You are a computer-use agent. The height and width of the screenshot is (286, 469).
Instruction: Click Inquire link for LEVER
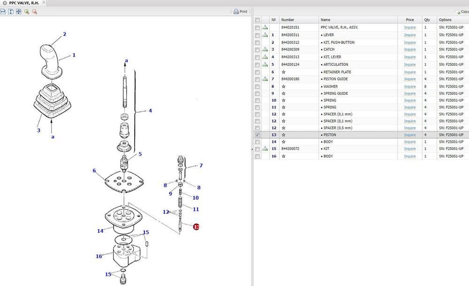[410, 35]
